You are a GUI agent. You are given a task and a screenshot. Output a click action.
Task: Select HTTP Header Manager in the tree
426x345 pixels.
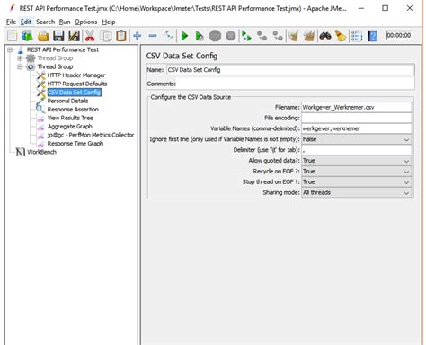pos(76,75)
